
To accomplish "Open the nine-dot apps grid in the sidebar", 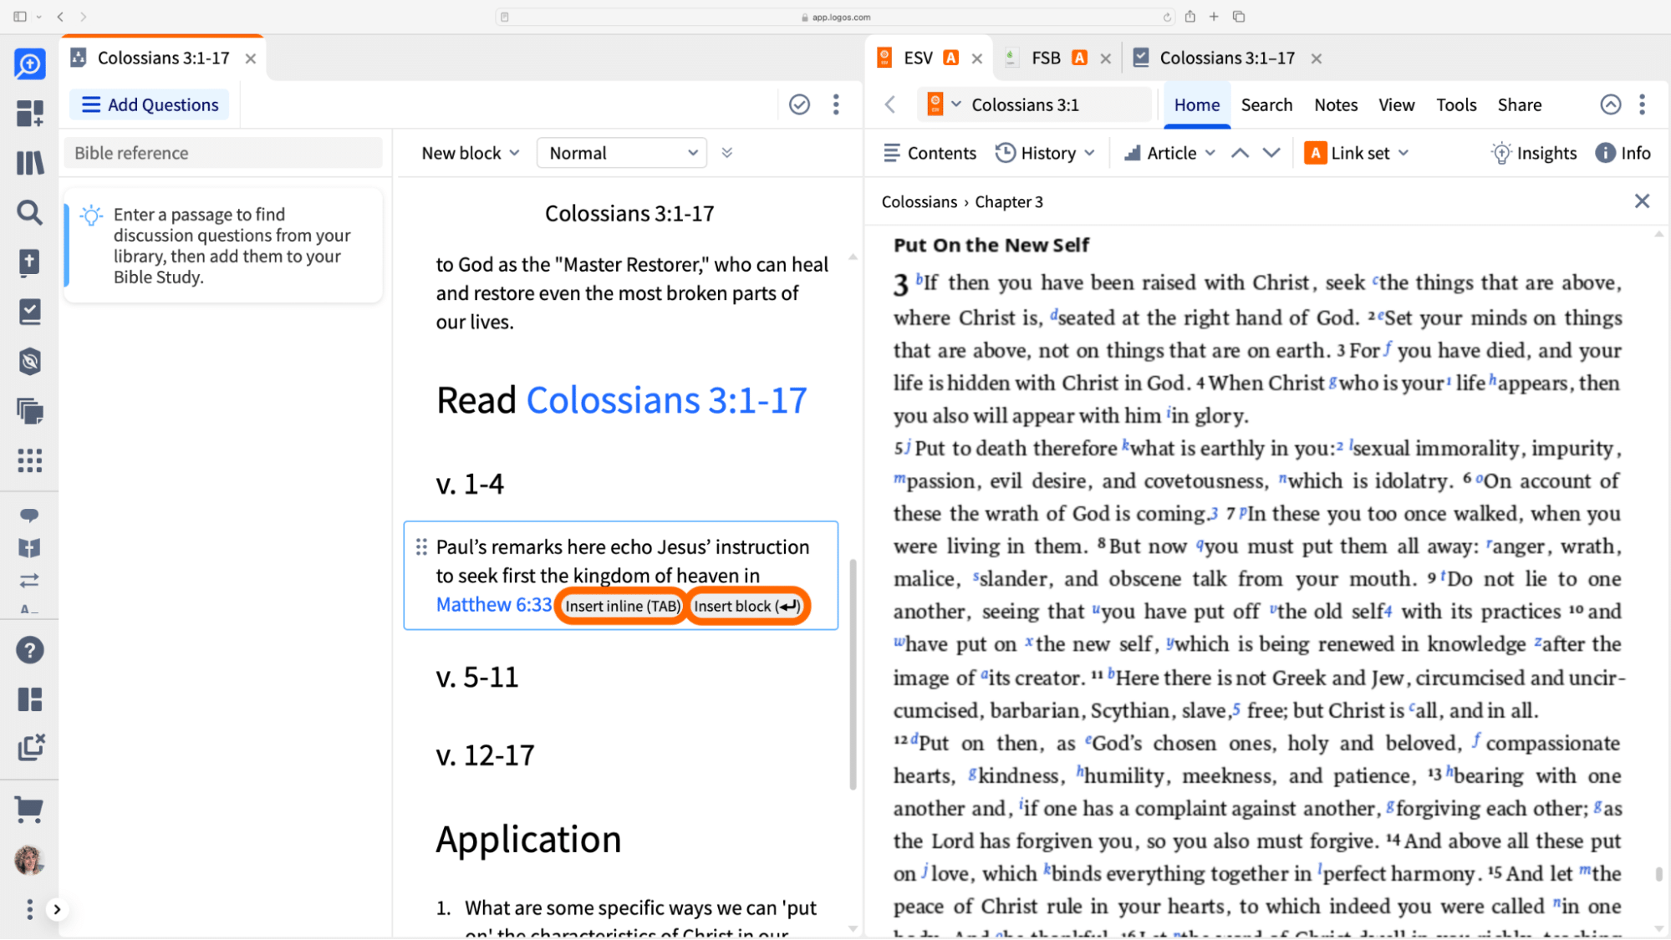I will pyautogui.click(x=29, y=460).
